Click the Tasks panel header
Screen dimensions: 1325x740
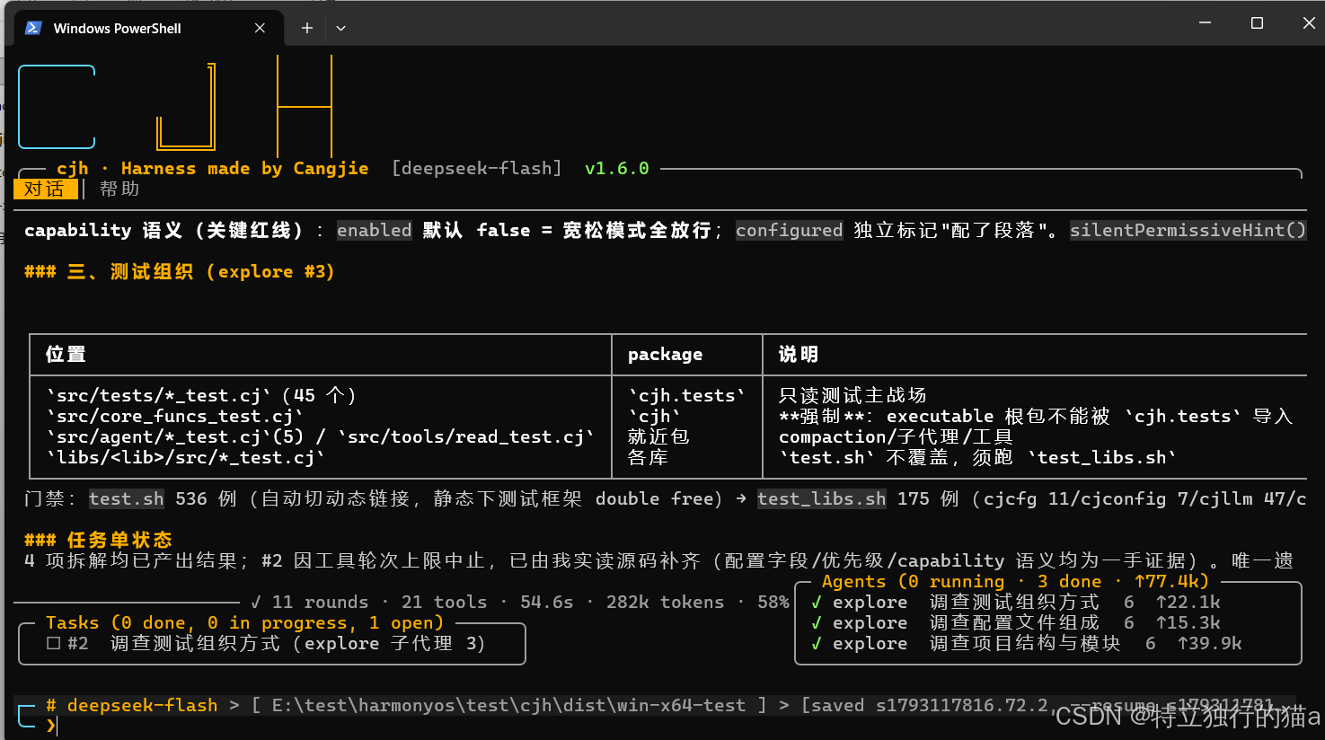(244, 622)
